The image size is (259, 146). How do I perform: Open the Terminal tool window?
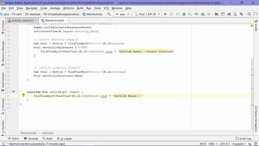(31, 139)
